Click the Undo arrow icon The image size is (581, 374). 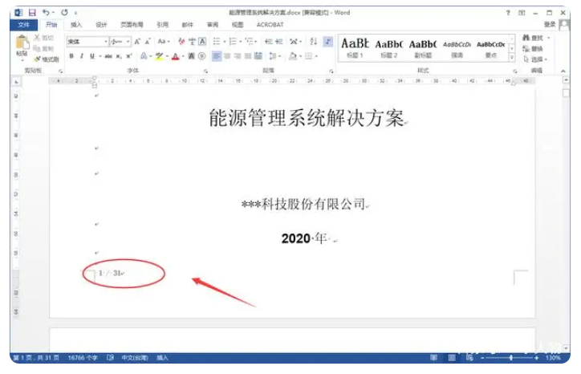[x=46, y=13]
